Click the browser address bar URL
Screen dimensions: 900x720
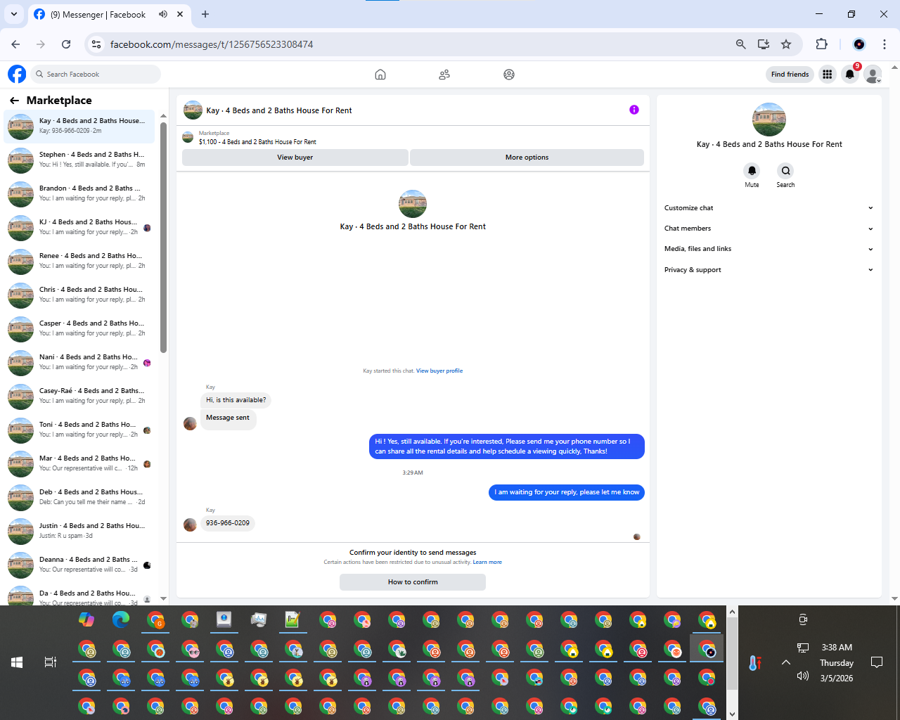[212, 44]
